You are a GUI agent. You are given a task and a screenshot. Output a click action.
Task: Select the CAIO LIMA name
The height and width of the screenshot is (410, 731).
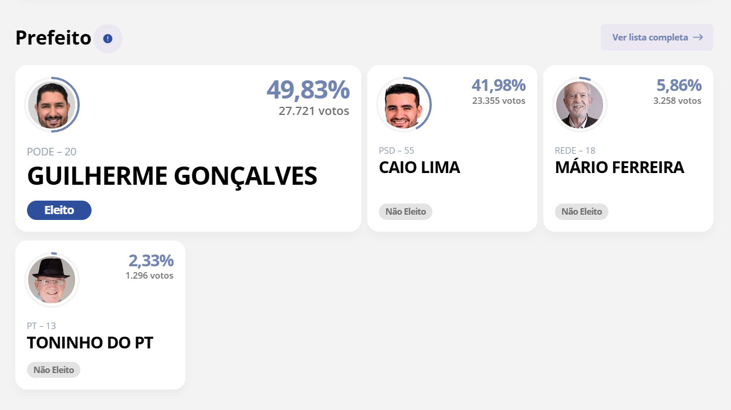(419, 168)
